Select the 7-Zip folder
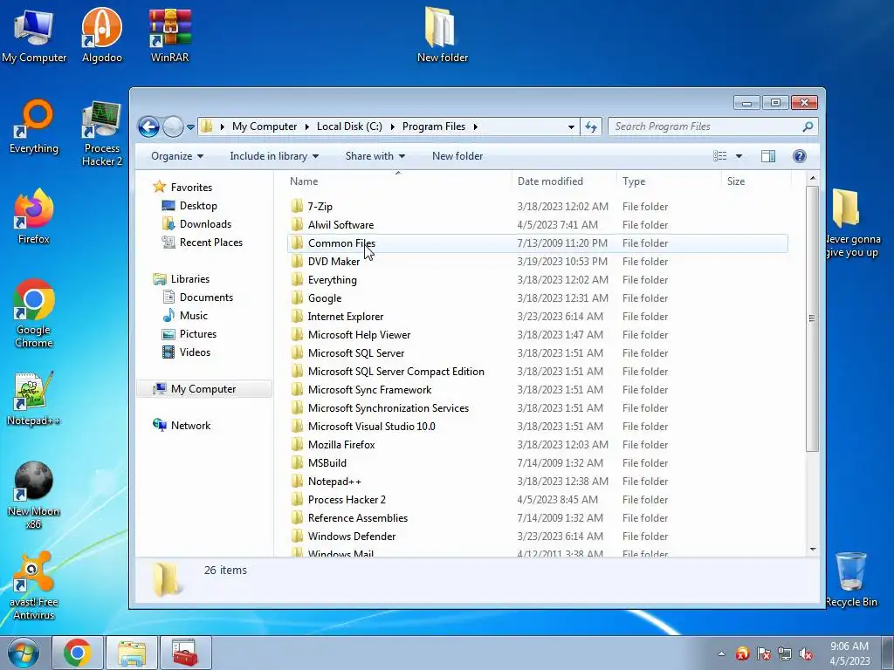Viewport: 894px width, 670px height. tap(320, 206)
